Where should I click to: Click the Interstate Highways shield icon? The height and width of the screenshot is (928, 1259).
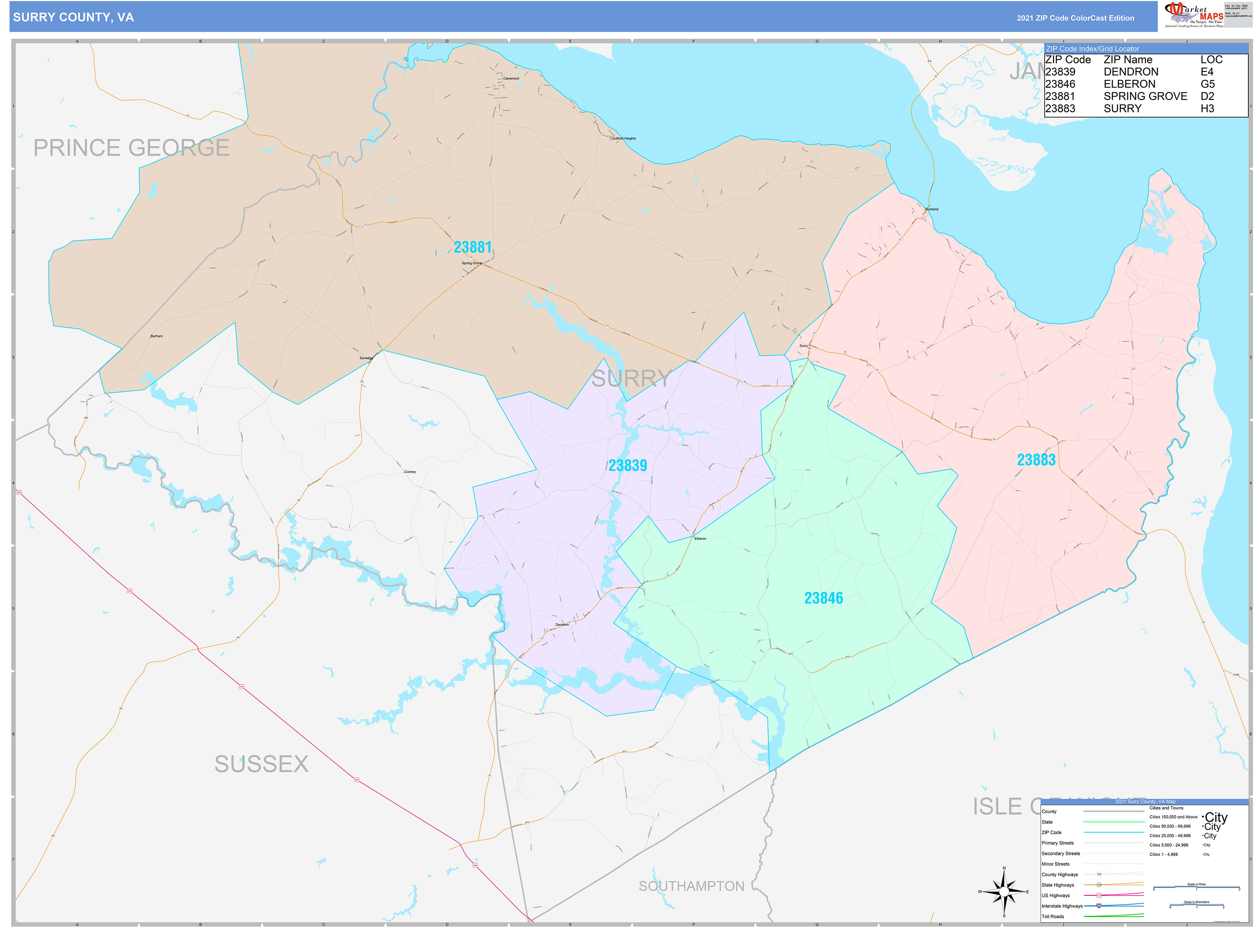click(x=1100, y=906)
